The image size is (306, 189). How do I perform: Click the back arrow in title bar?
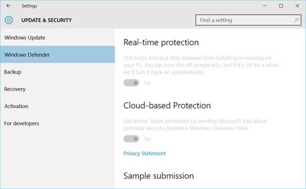[x=9, y=6]
